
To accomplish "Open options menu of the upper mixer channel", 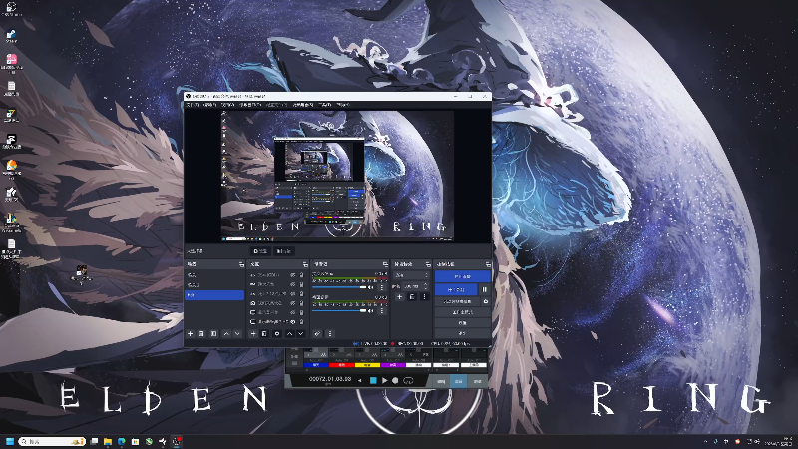I will point(382,287).
